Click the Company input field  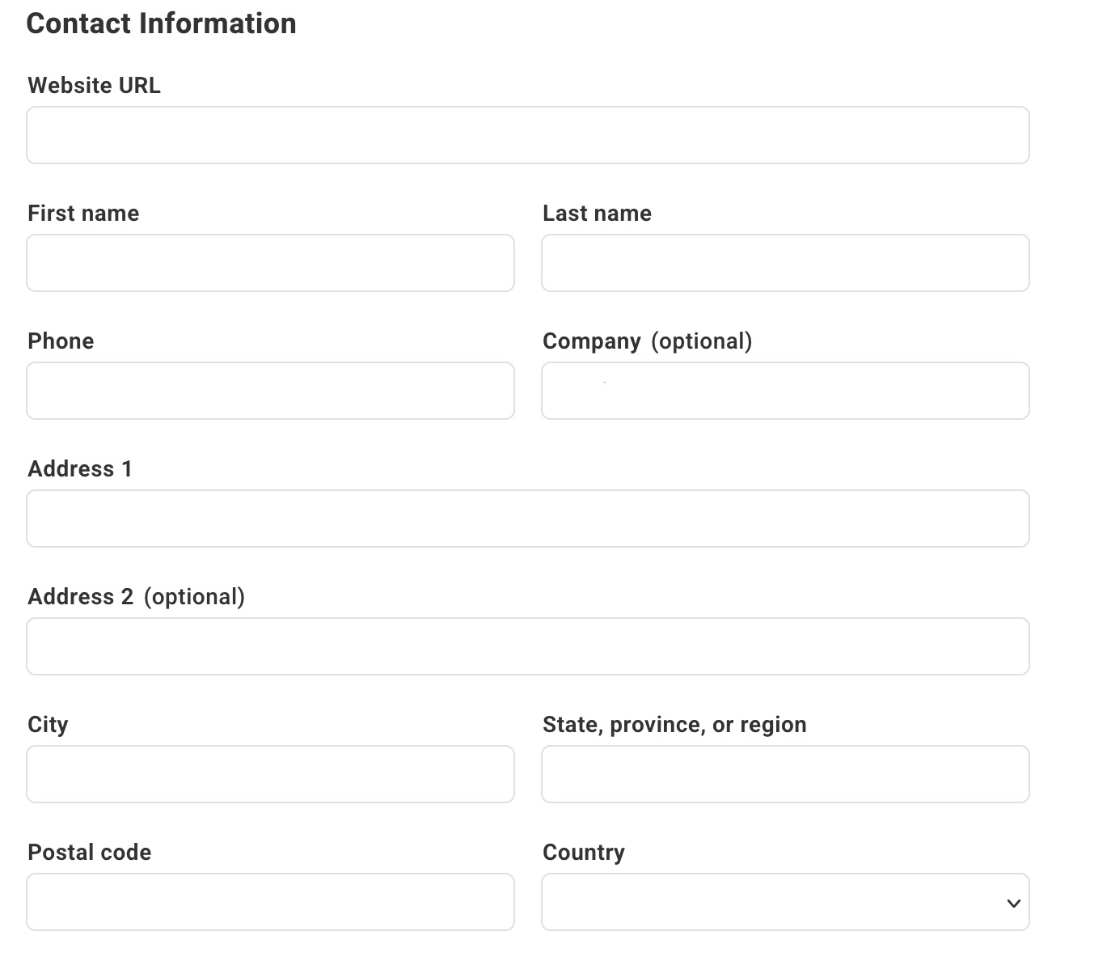784,391
